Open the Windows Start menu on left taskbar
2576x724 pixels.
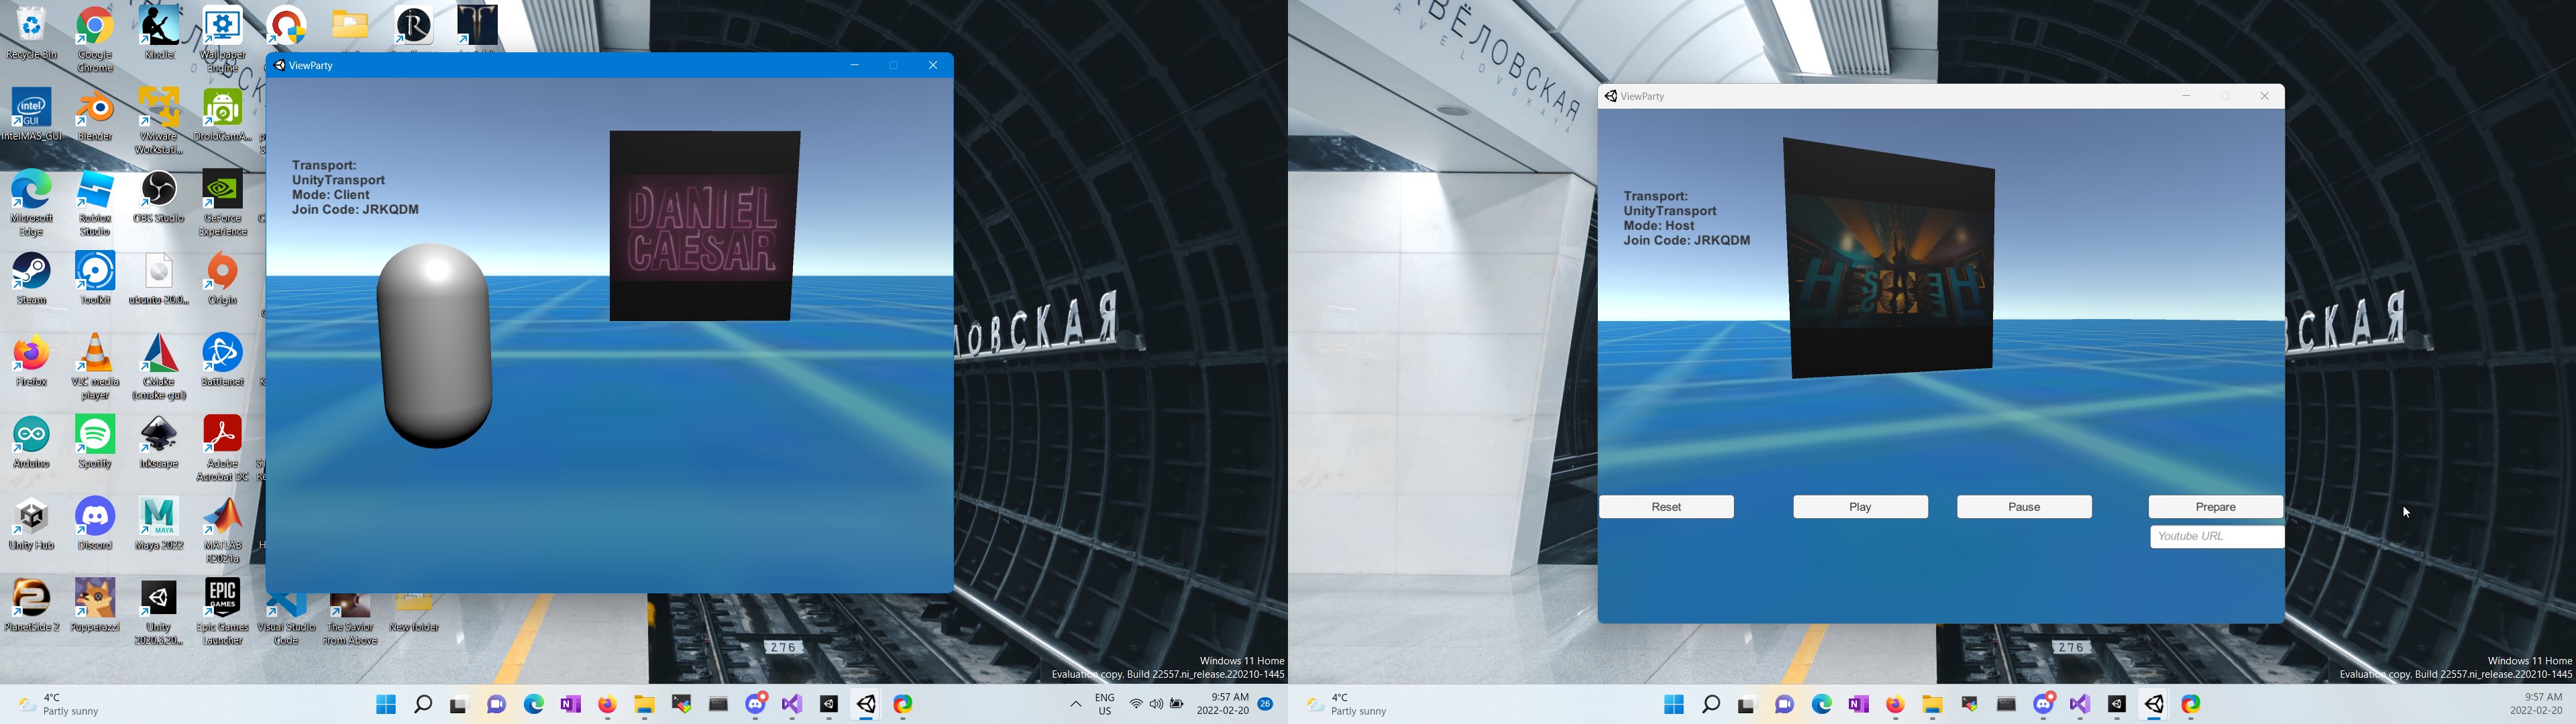[386, 705]
